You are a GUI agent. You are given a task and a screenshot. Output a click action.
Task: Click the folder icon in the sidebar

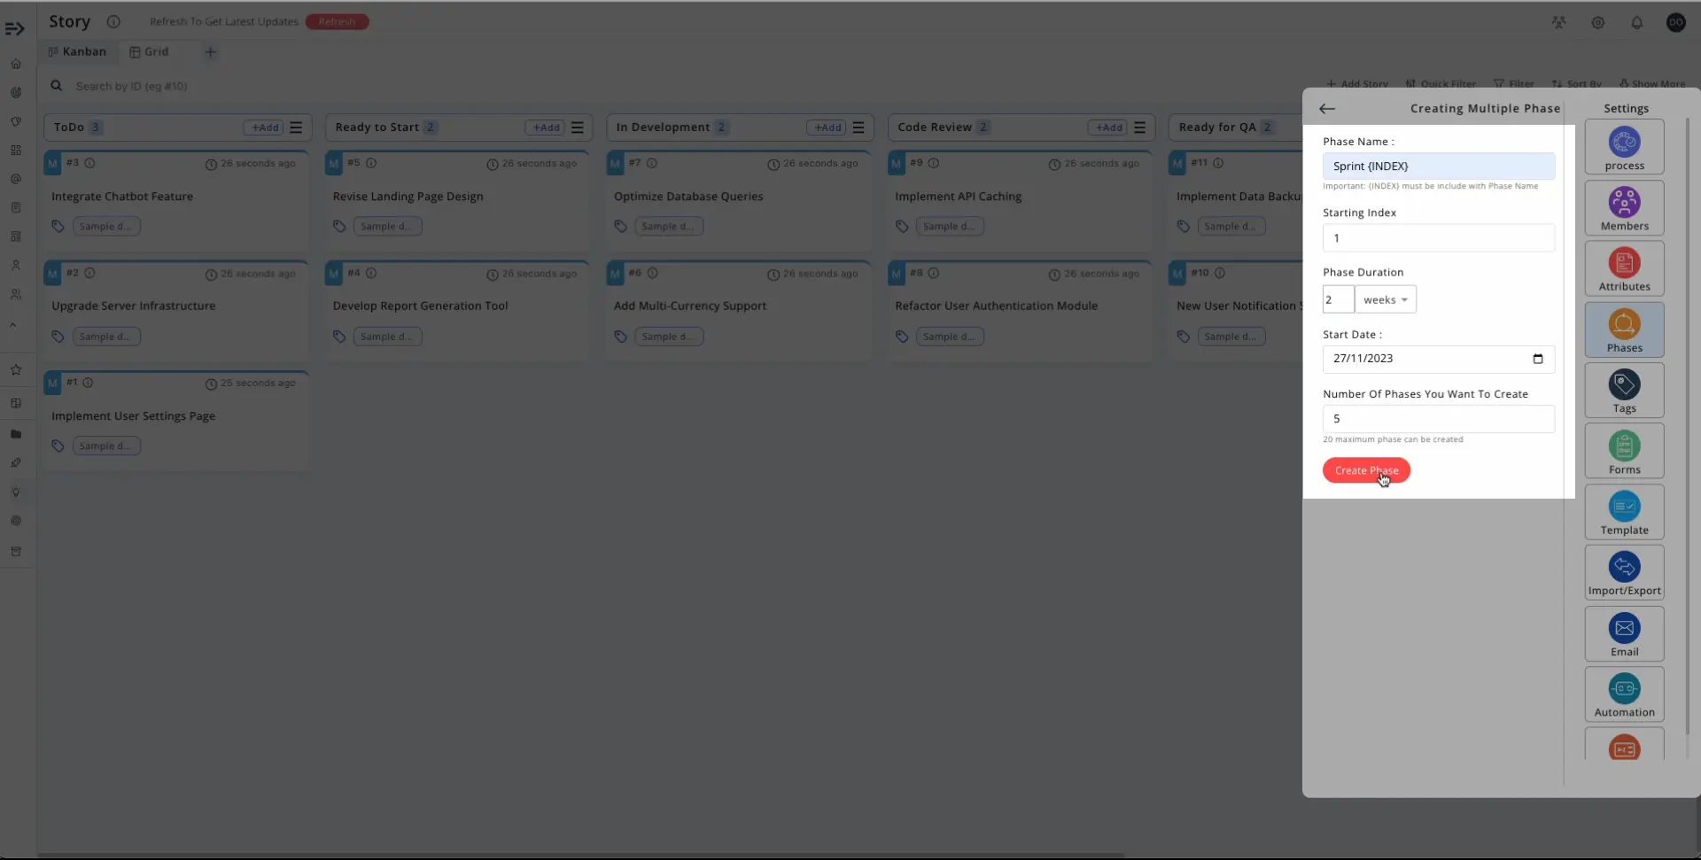pos(16,434)
